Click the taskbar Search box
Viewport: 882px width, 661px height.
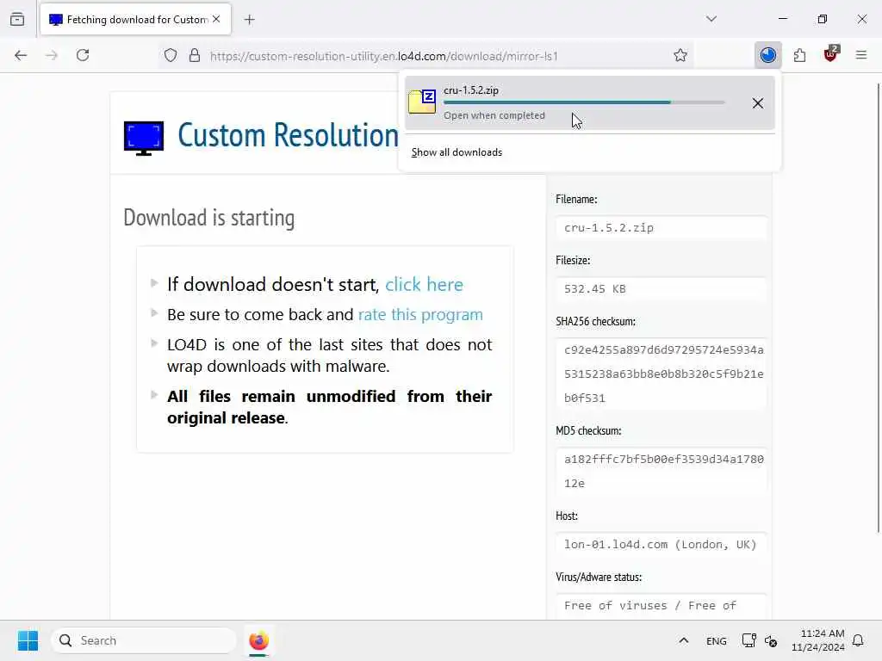point(144,640)
